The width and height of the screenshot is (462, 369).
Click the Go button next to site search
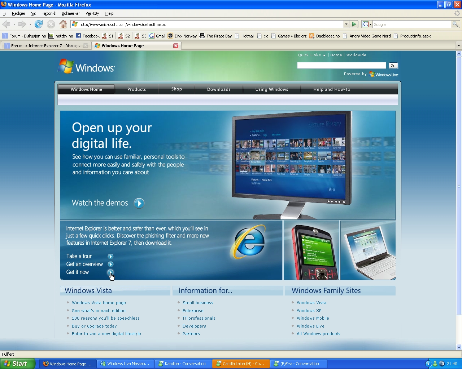point(393,66)
